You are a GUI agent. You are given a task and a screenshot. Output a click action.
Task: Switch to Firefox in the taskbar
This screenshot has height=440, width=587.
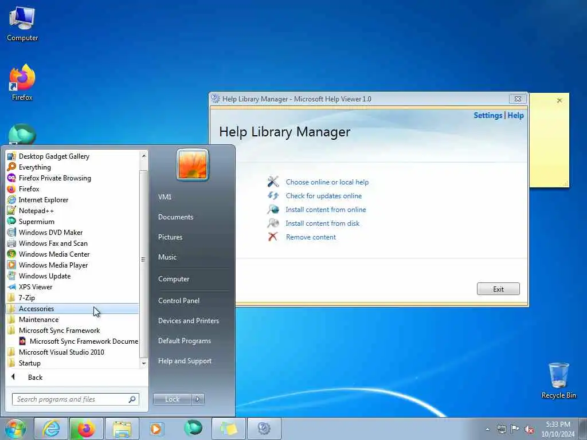[x=86, y=429]
